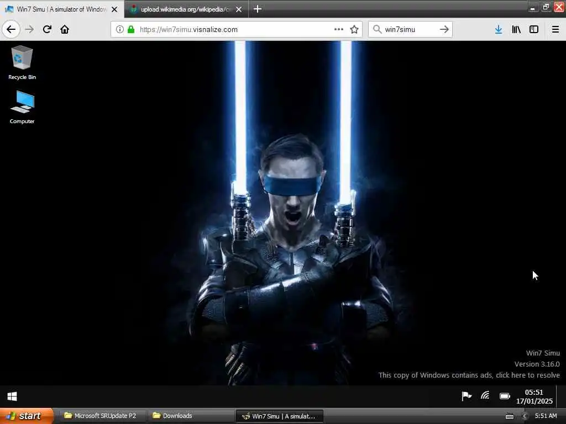Image resolution: width=566 pixels, height=424 pixels.
Task: Click the browser forward arrow
Action: pos(30,29)
